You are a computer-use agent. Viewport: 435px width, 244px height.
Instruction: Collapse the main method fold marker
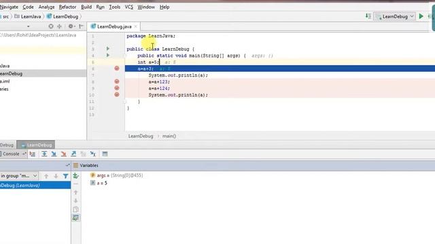pos(125,56)
